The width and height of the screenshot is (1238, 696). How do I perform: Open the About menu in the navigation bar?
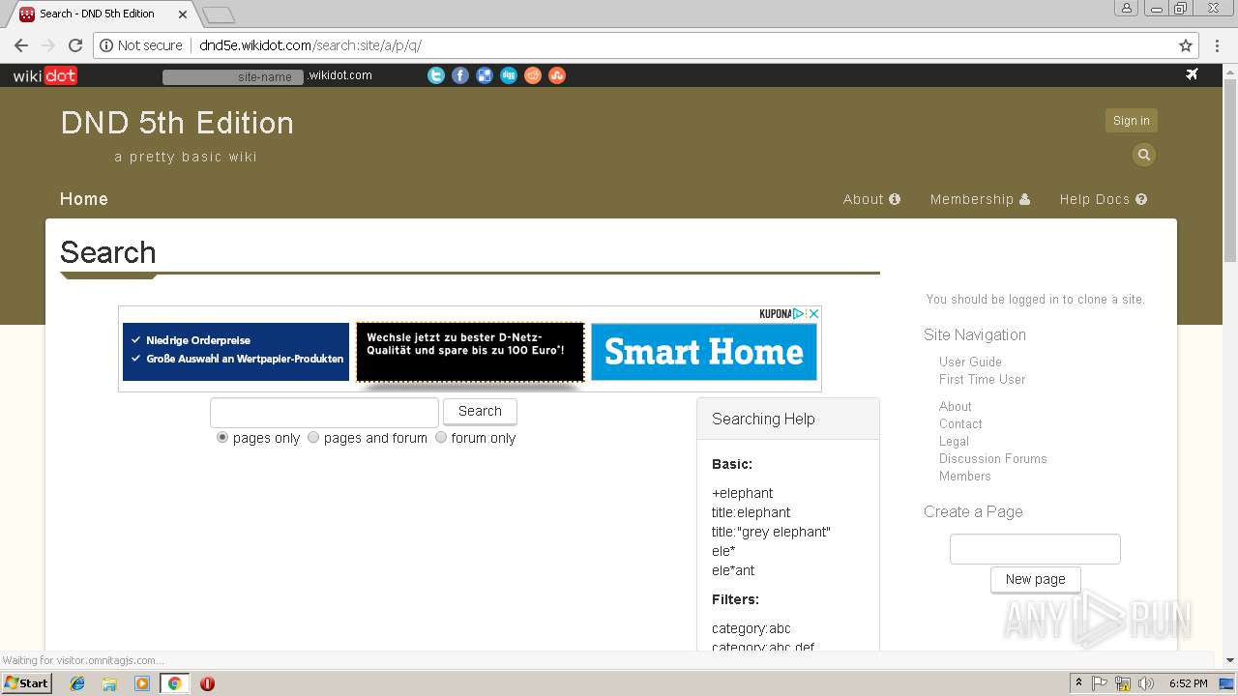(x=871, y=199)
